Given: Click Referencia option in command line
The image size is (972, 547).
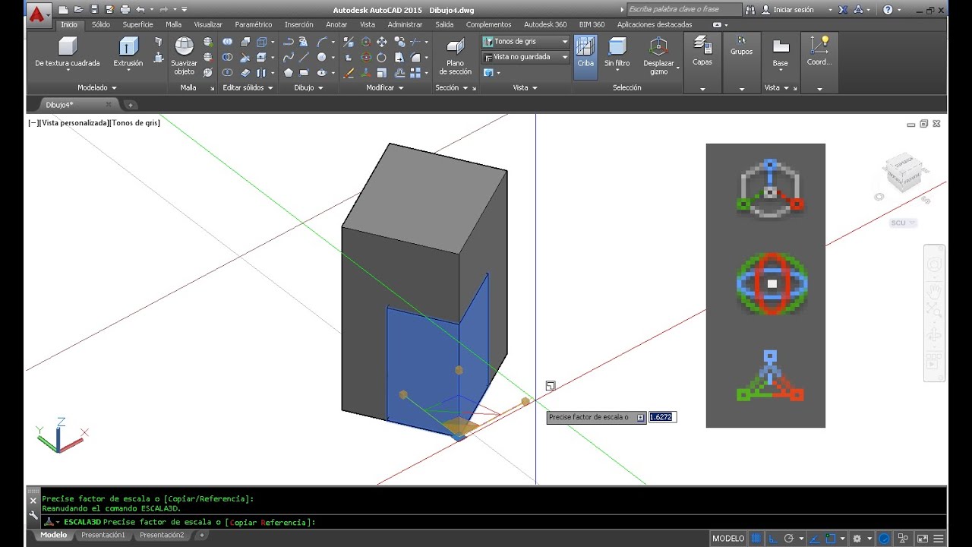Looking at the screenshot, I should click(x=285, y=522).
